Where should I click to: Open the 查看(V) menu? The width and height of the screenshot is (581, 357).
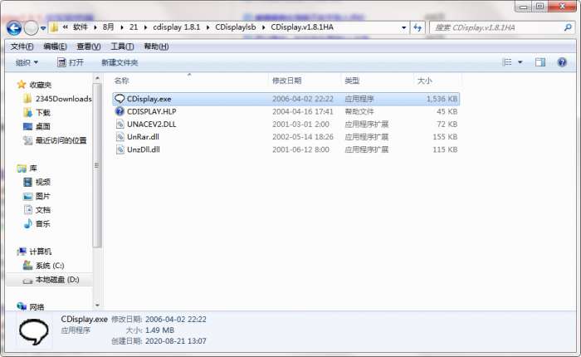tap(89, 46)
